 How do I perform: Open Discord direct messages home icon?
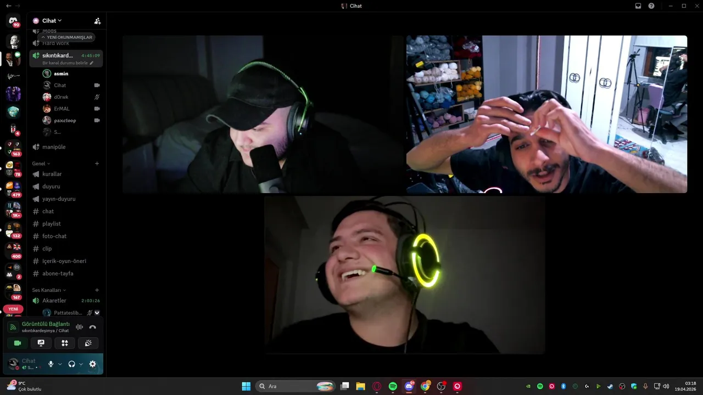13,21
